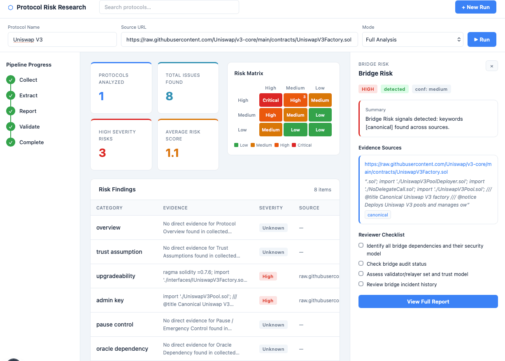Click raw.githubuserco source in upgradeability row
This screenshot has width=505, height=361.
pos(319,276)
